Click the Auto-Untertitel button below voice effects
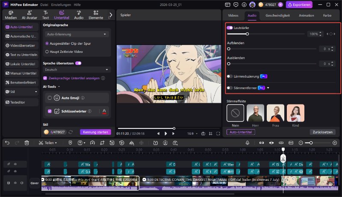Image resolution: width=342 pixels, height=197 pixels. (x=241, y=132)
